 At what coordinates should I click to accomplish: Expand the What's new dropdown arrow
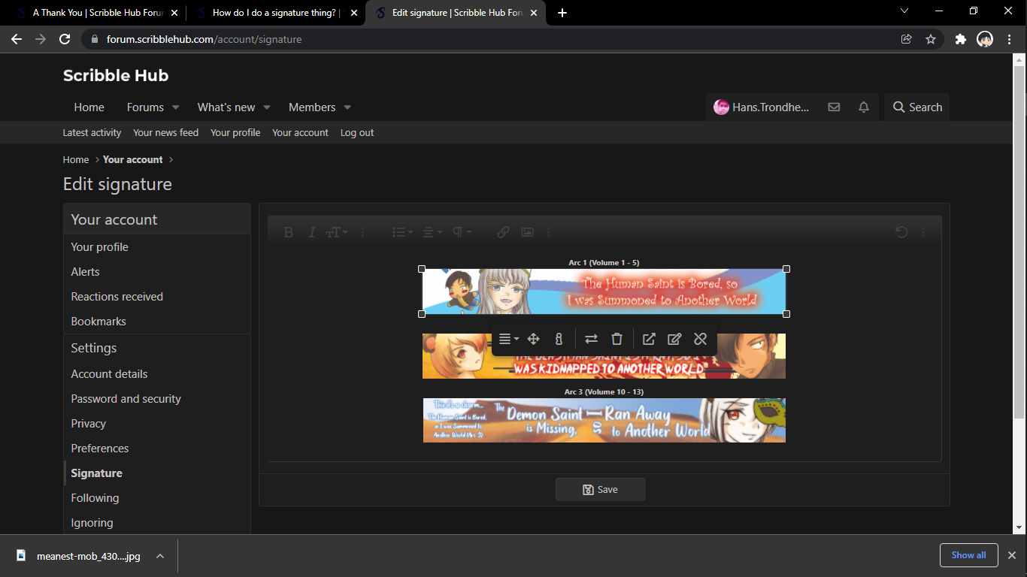tap(267, 107)
